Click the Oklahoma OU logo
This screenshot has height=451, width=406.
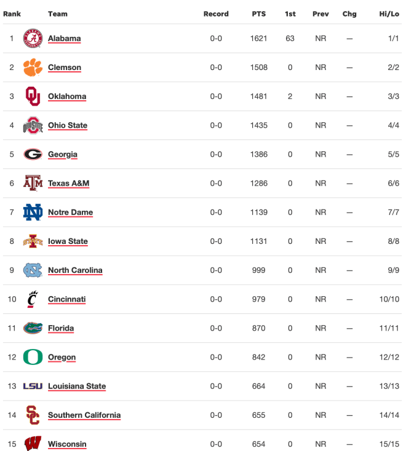pyautogui.click(x=33, y=96)
